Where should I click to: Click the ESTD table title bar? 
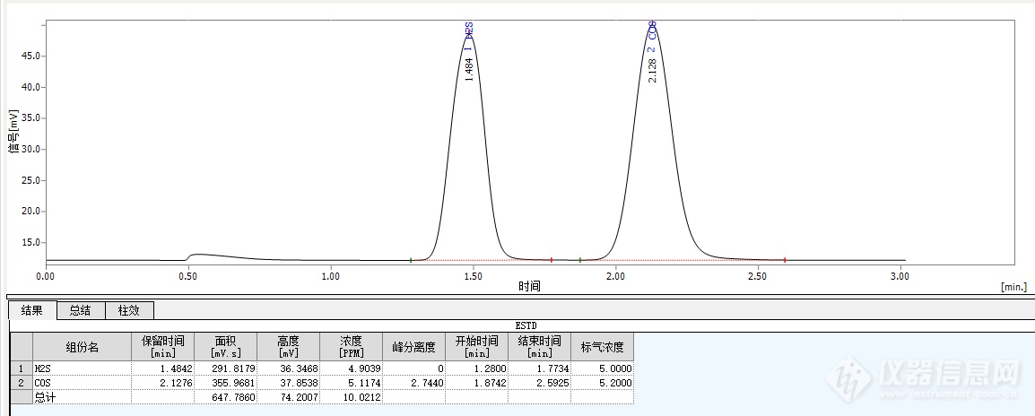click(526, 326)
